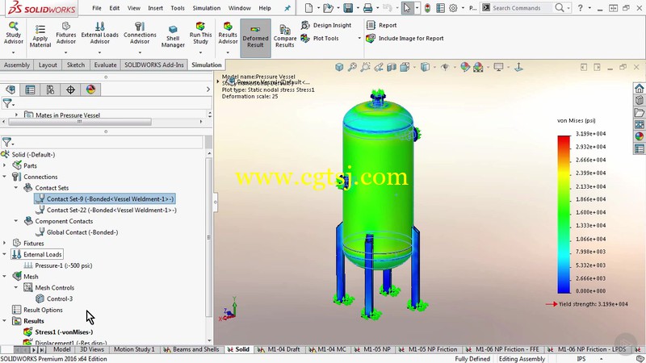Open the Study Advisor tool

point(14,33)
